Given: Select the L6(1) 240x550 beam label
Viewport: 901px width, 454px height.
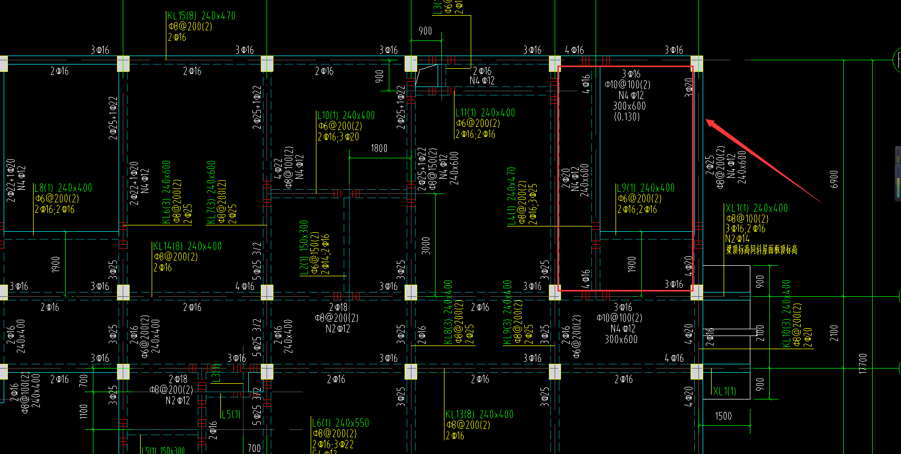Looking at the screenshot, I should 341,423.
